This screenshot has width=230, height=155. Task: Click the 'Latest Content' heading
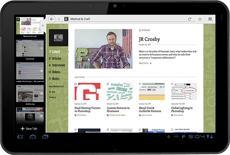coord(80,77)
